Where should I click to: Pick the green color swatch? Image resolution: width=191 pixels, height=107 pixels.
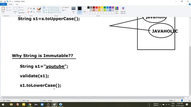point(105,7)
